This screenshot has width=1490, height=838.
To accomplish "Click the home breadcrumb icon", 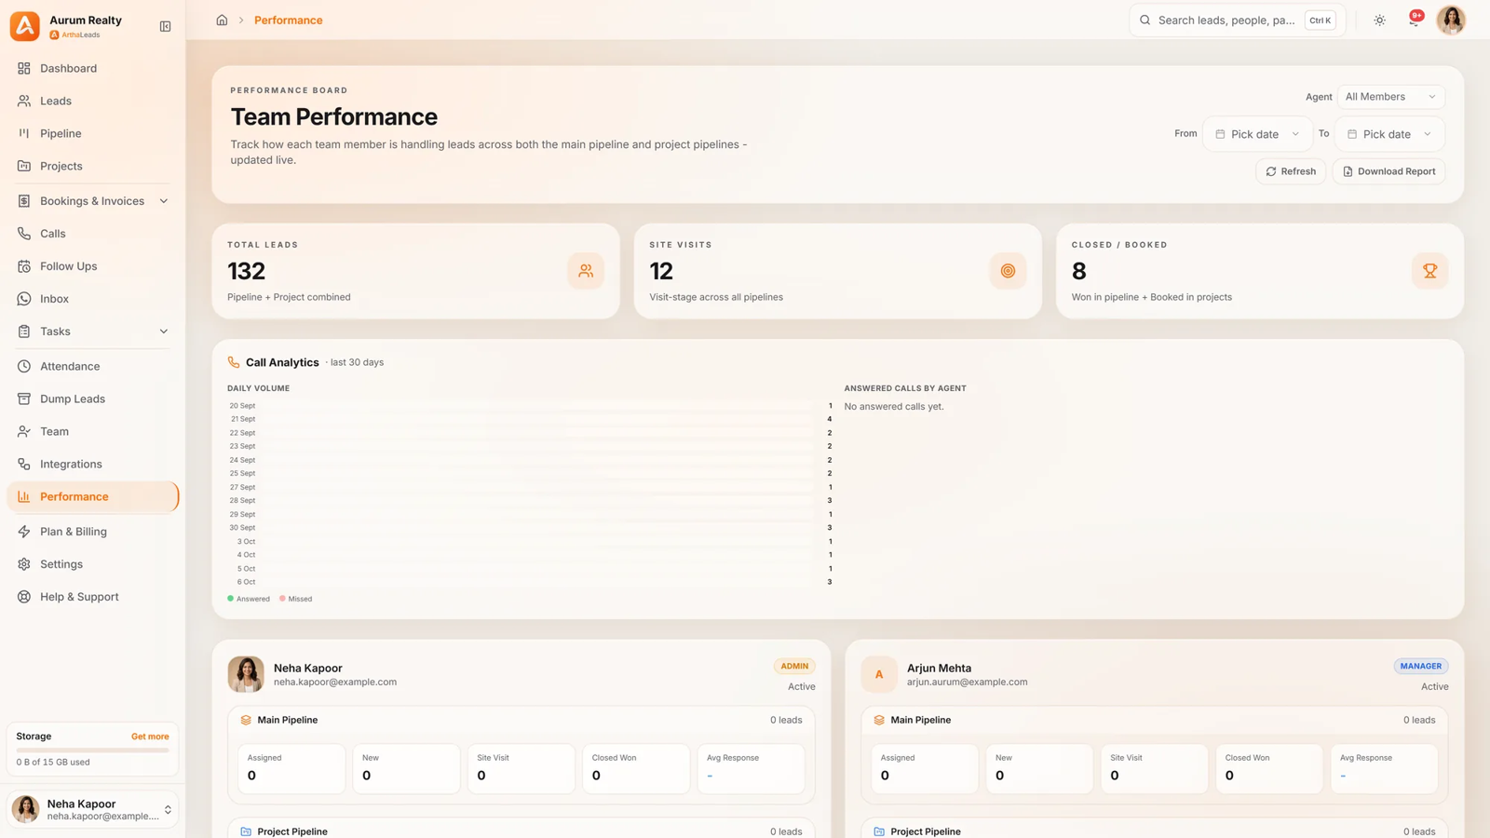I will tap(222, 20).
